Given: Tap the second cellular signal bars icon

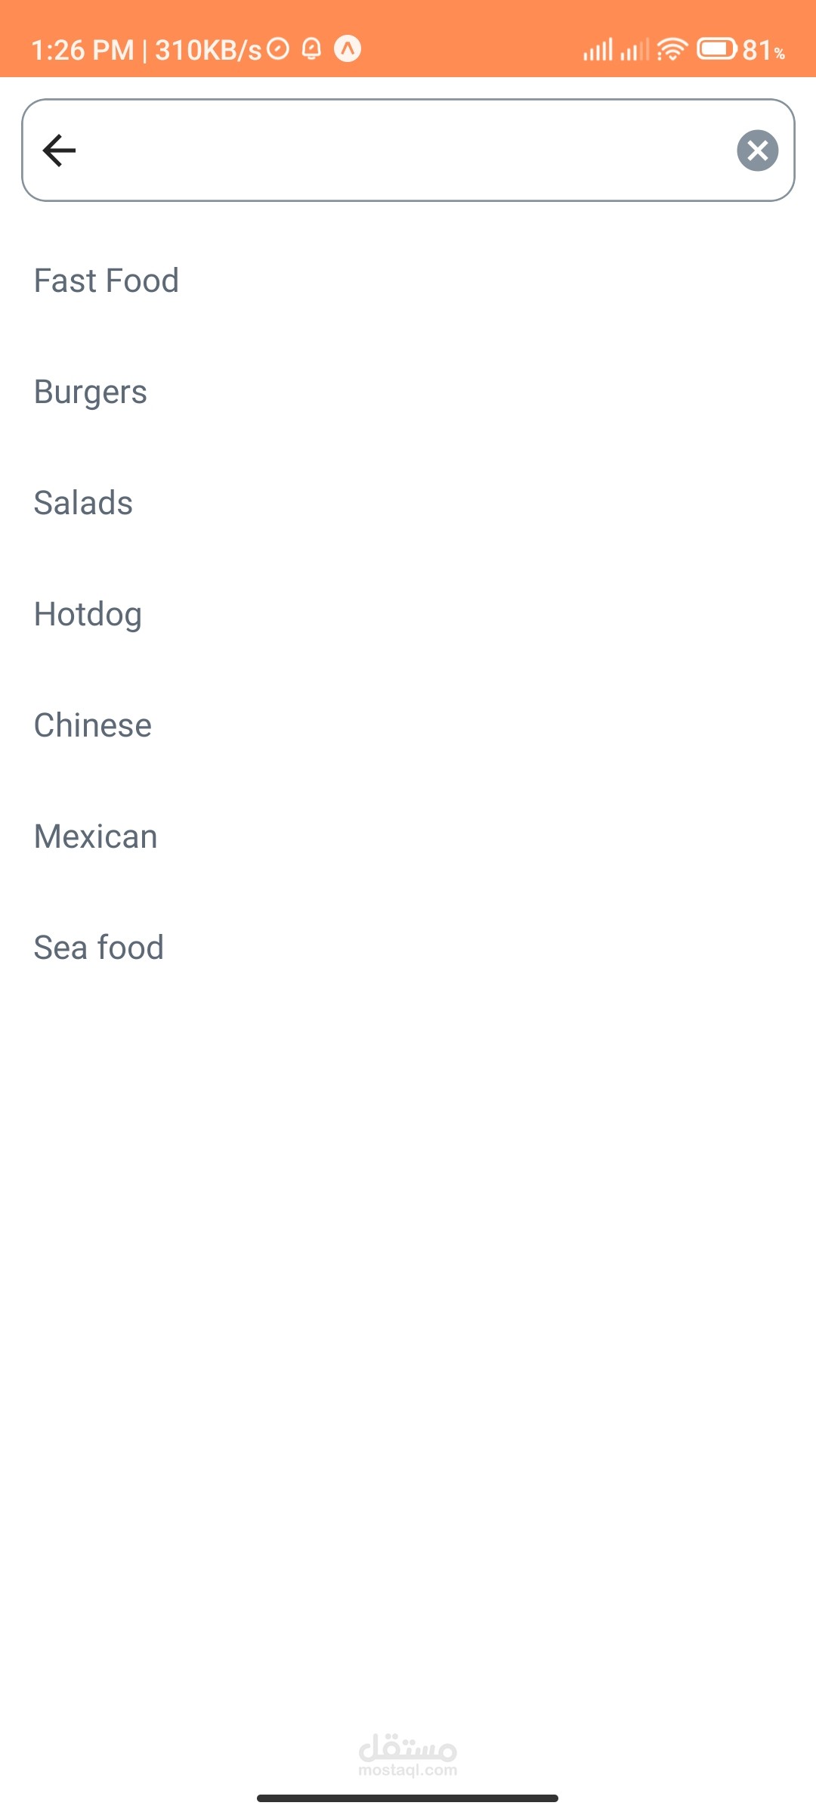Looking at the screenshot, I should click(634, 50).
